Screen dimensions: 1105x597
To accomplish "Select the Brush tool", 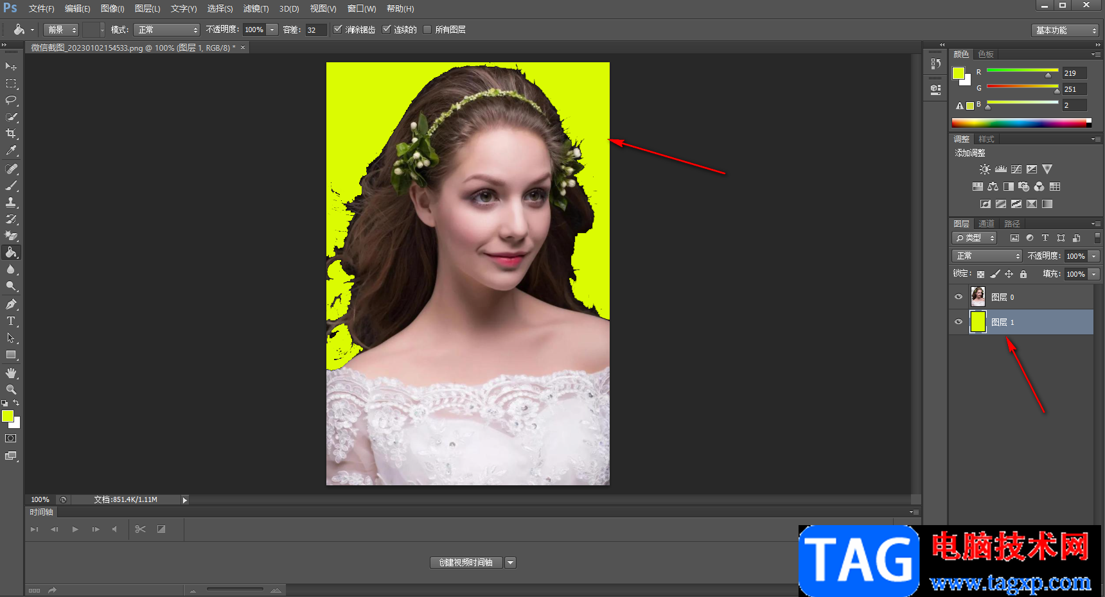I will [11, 186].
